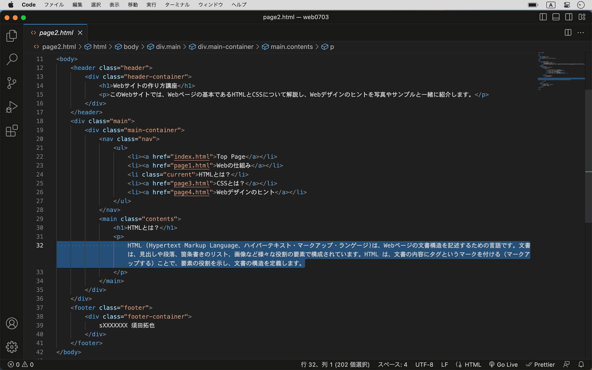This screenshot has height=370, width=592.
Task: Open the ウィンドウ menu
Action: pyautogui.click(x=211, y=5)
